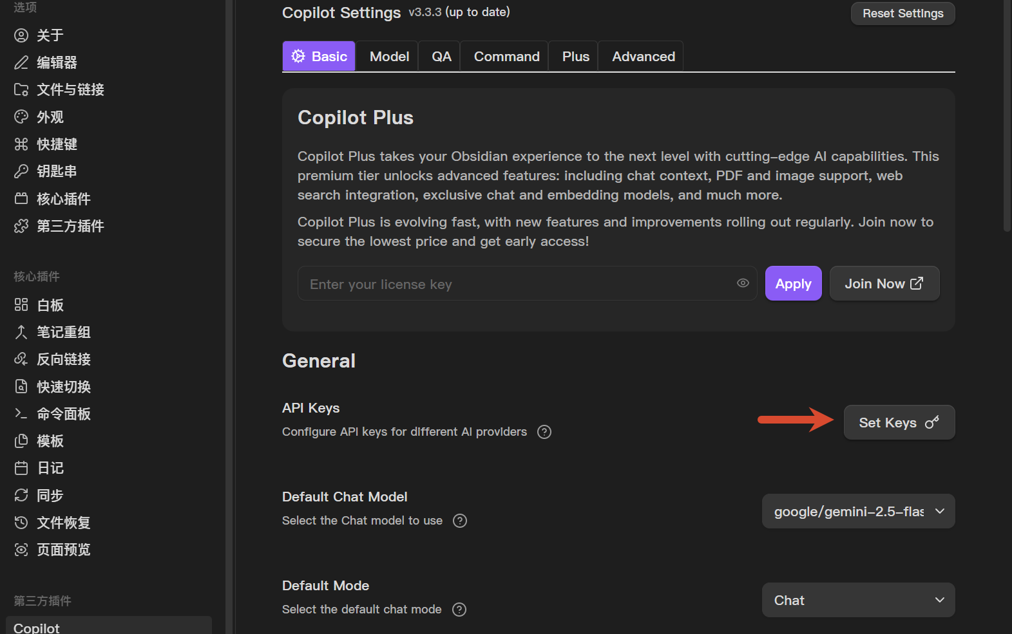
Task: Click the 钥匙串 key icon
Action: point(21,171)
